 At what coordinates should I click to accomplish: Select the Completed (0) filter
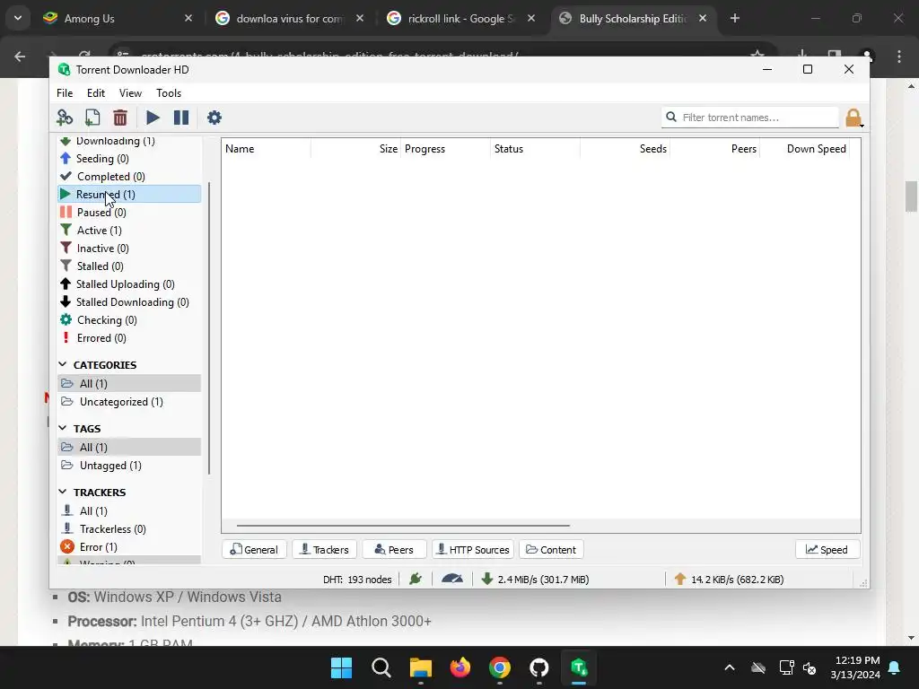[129, 177]
